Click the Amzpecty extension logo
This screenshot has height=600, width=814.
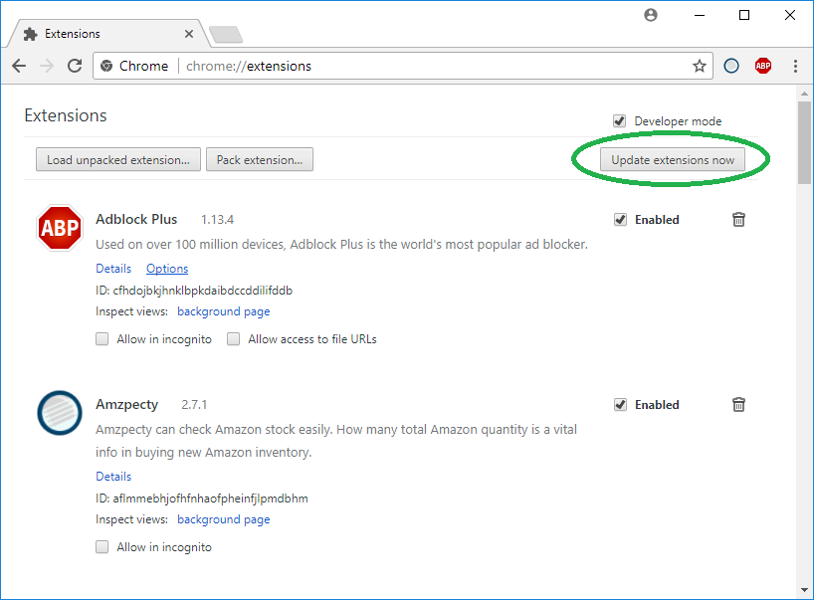[x=60, y=413]
